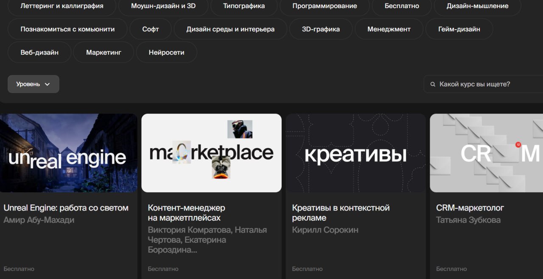
Task: Select the Веб-дизайн filter chip
Action: [39, 52]
